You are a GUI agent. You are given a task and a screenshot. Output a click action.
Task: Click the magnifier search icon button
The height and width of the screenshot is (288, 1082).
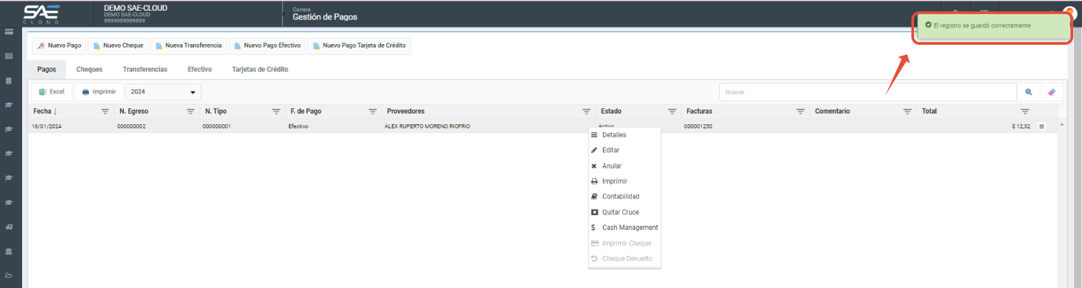[x=1028, y=92]
